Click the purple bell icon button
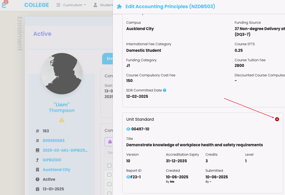This screenshot has width=285, height=195. point(109,142)
